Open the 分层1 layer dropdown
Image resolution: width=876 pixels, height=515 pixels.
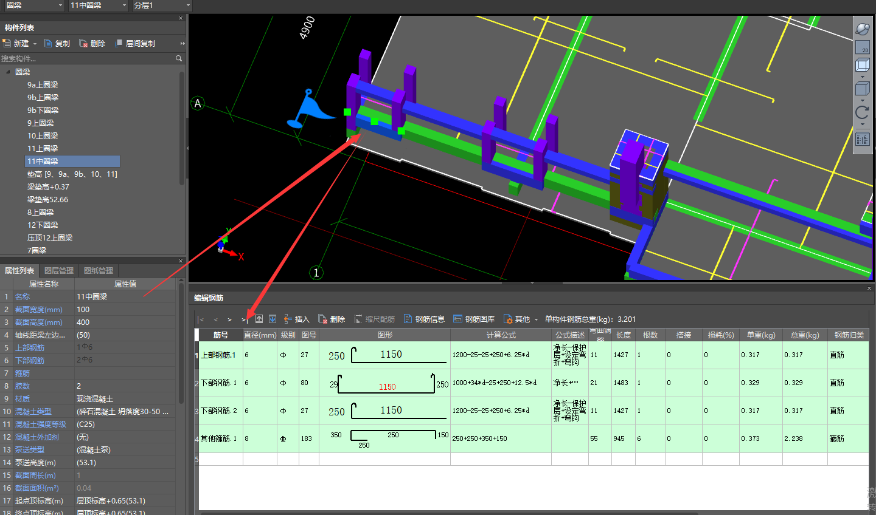click(162, 5)
